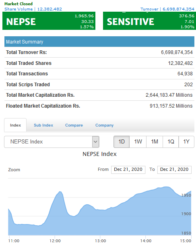Switch to the Compare tab
This screenshot has height=243, width=196.
click(74, 125)
